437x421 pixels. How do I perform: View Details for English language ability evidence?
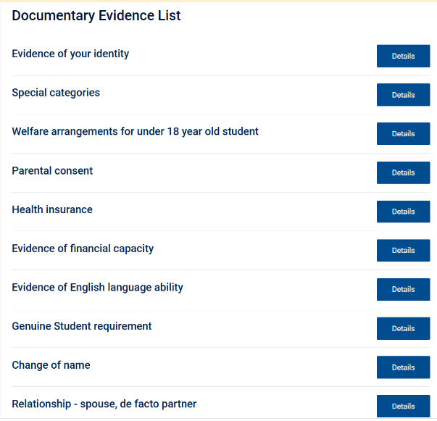403,289
